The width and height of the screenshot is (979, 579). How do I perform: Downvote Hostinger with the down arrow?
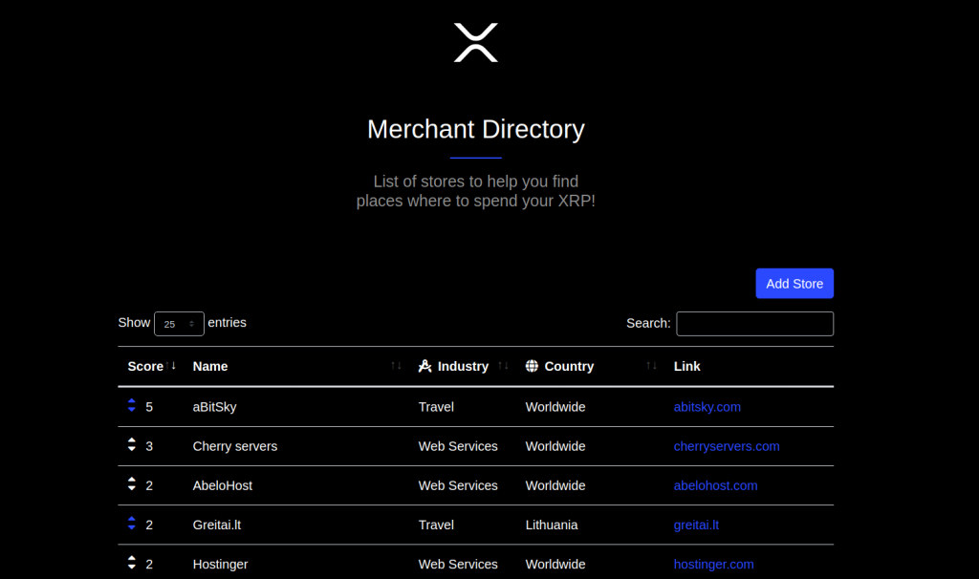(132, 567)
